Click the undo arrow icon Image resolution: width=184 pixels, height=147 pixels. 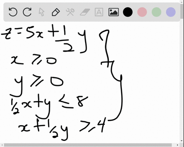click(x=13, y=12)
